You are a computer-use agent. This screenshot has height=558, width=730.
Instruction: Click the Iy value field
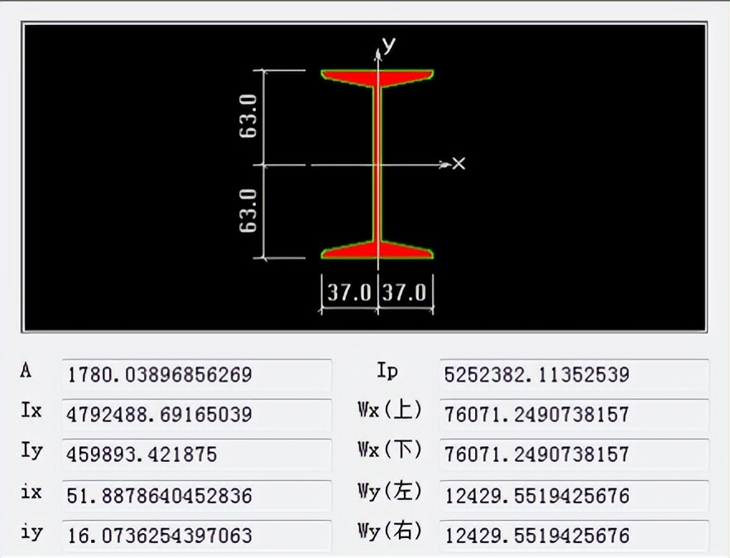(x=196, y=455)
